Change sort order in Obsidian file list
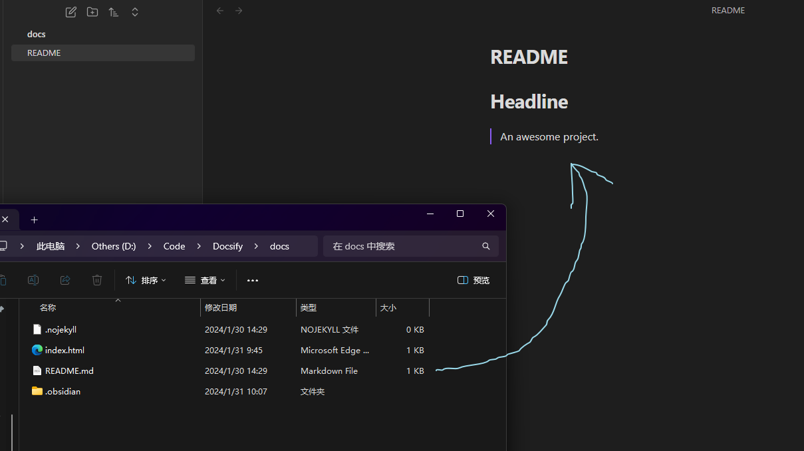804x451 pixels. pyautogui.click(x=114, y=12)
